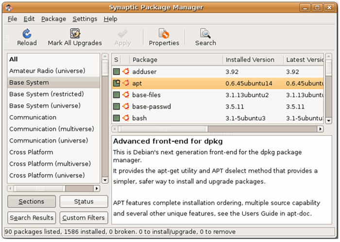Sort by Latest Version column header
The image size is (340, 242).
tap(304, 60)
